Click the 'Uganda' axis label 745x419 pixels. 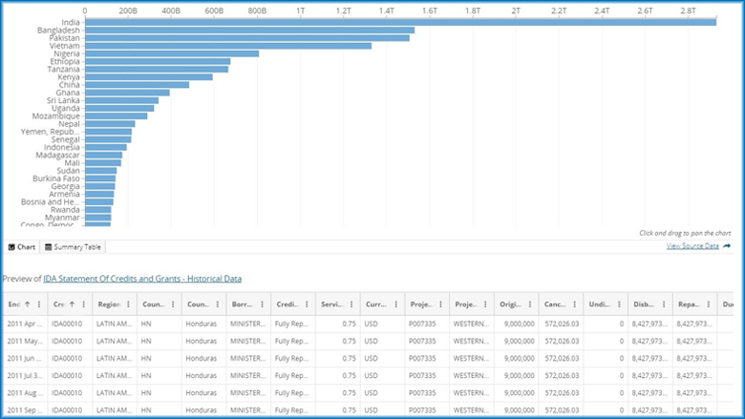point(66,108)
